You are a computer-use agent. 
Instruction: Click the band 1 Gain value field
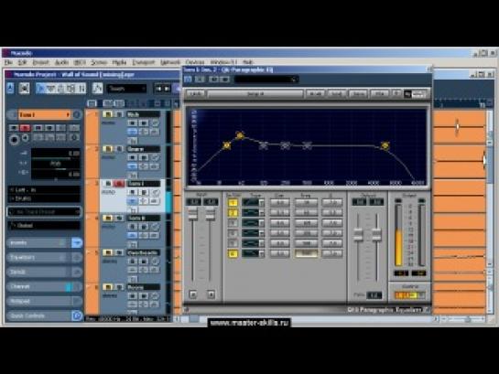[280, 202]
